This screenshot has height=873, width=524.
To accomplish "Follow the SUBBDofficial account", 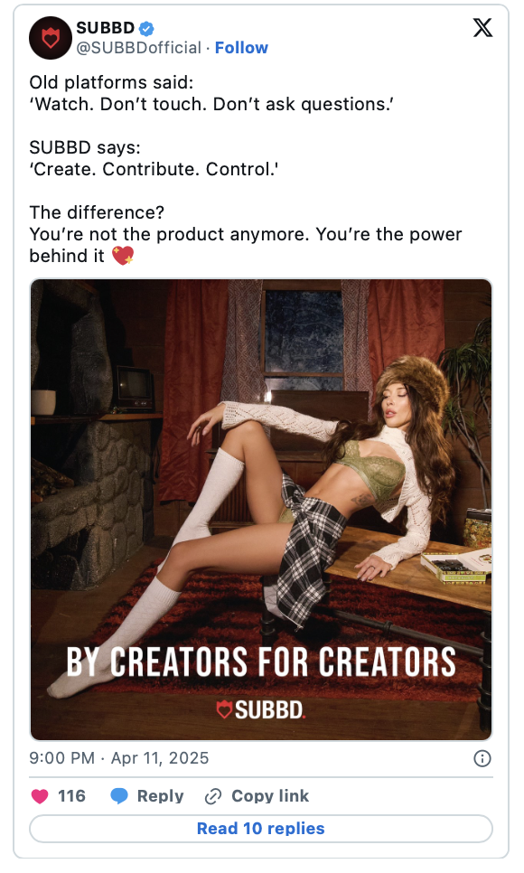I will click(242, 48).
